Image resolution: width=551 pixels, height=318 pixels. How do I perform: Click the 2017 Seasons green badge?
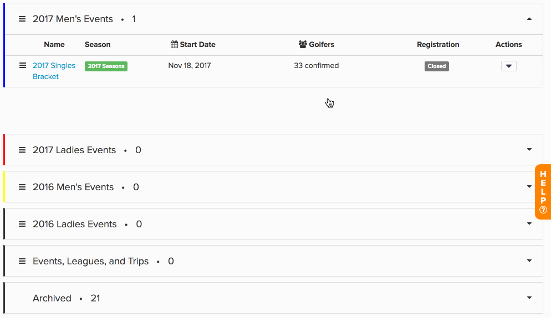pos(106,66)
